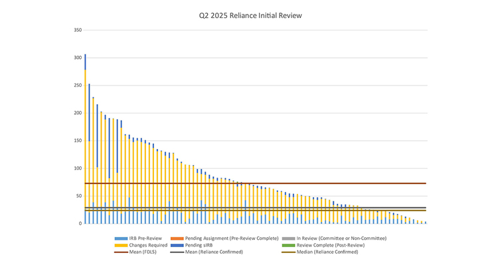498x265 pixels.
Task: Click the 350 label on the vertical axis
Action: (x=77, y=30)
